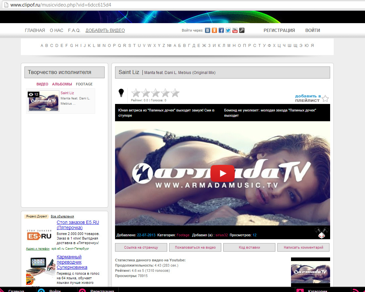Screen dimensions: 365x292
Task: Filter artists by the '№' symbol
Action: coord(169,46)
